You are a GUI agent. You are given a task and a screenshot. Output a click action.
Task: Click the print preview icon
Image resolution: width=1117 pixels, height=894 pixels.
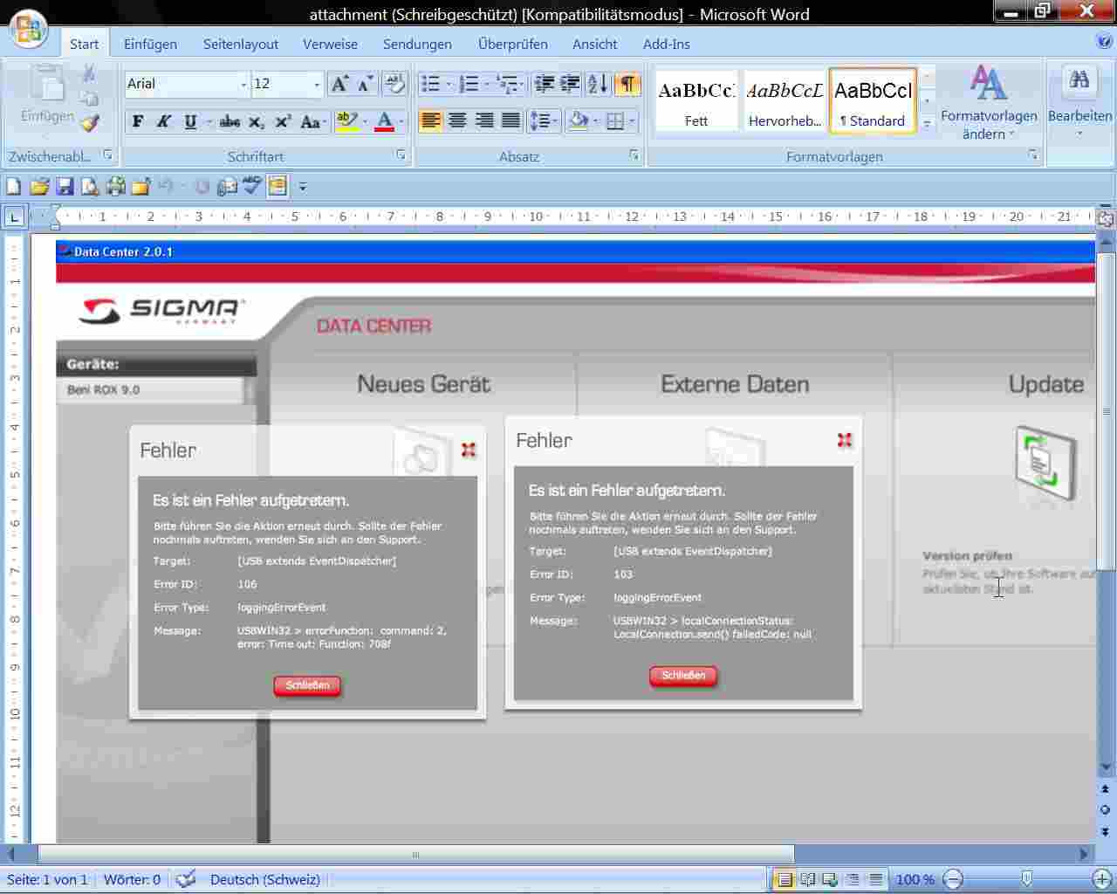coord(90,186)
